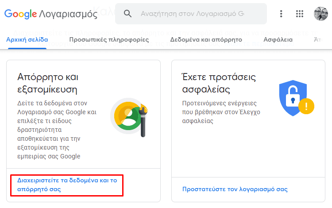Click the privacy personalization brush illustration

129,117
